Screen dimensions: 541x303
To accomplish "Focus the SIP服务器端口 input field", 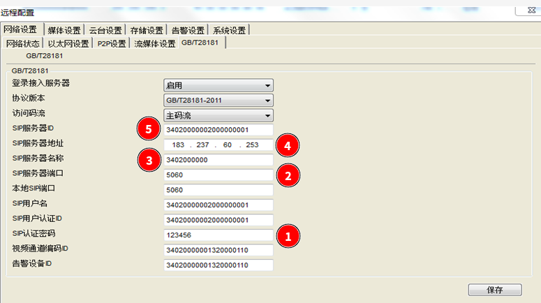I will pyautogui.click(x=218, y=175).
